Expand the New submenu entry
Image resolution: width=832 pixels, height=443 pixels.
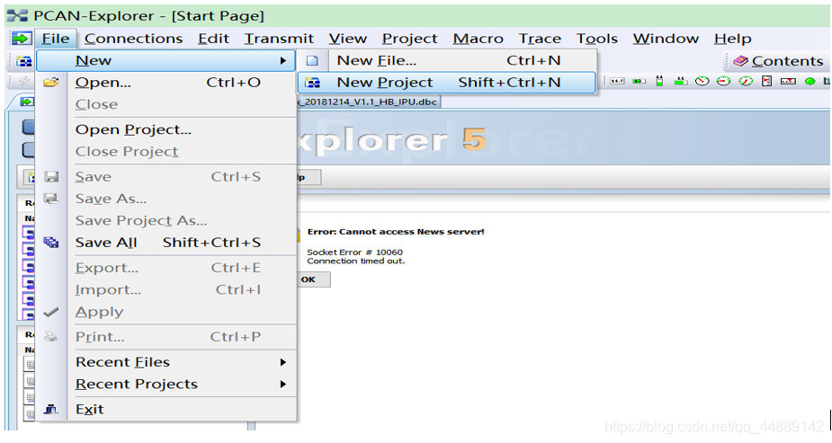click(166, 60)
